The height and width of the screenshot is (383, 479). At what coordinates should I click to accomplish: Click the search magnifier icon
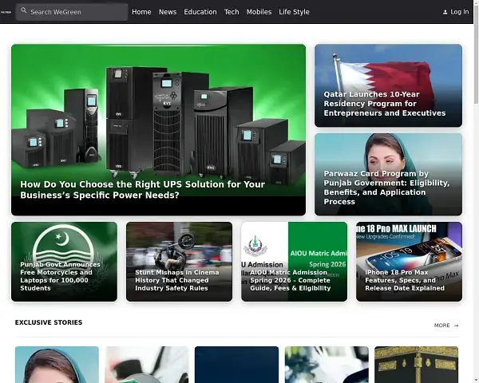23,12
